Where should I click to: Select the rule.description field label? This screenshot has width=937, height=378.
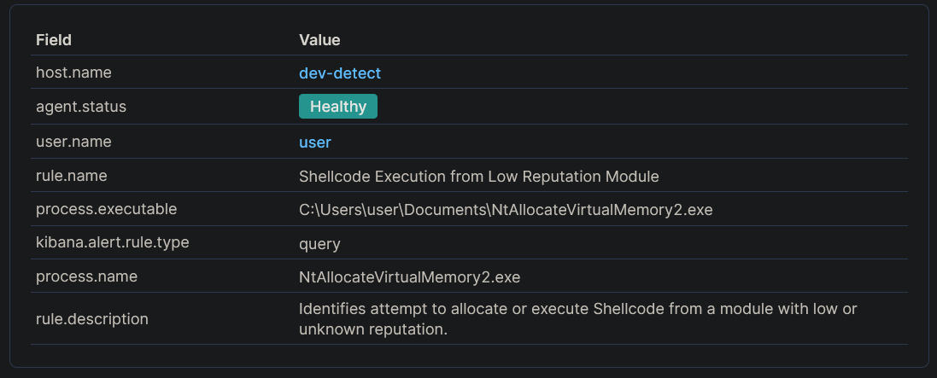coord(91,318)
